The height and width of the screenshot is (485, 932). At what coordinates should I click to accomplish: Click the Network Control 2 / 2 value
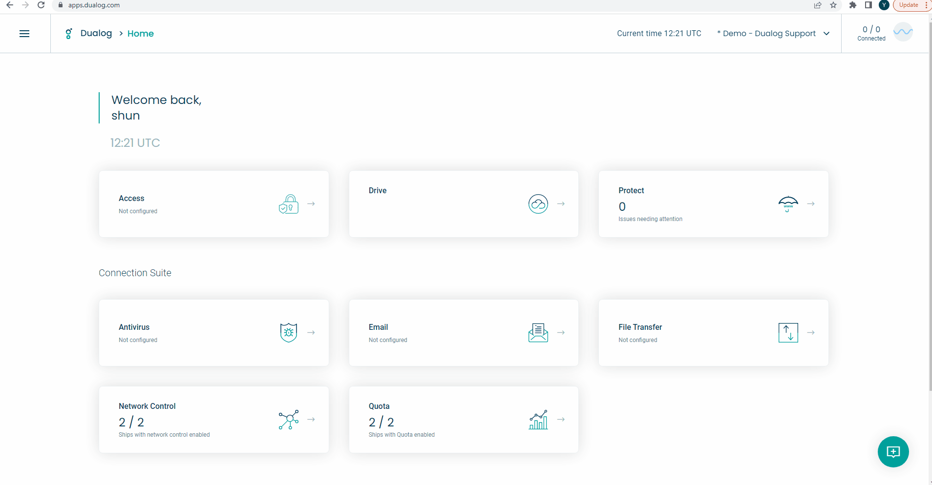131,423
